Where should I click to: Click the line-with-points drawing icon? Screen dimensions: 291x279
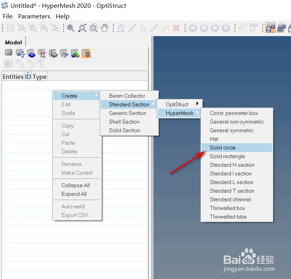click(x=132, y=28)
